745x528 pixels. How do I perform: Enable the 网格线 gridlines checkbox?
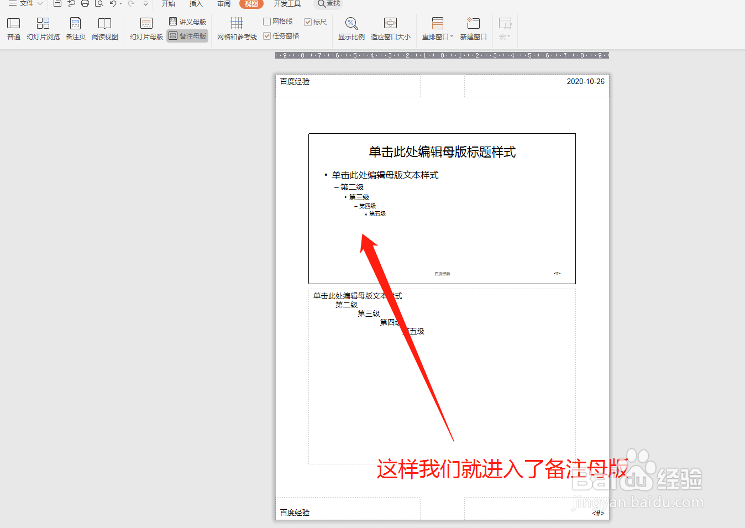tap(267, 22)
